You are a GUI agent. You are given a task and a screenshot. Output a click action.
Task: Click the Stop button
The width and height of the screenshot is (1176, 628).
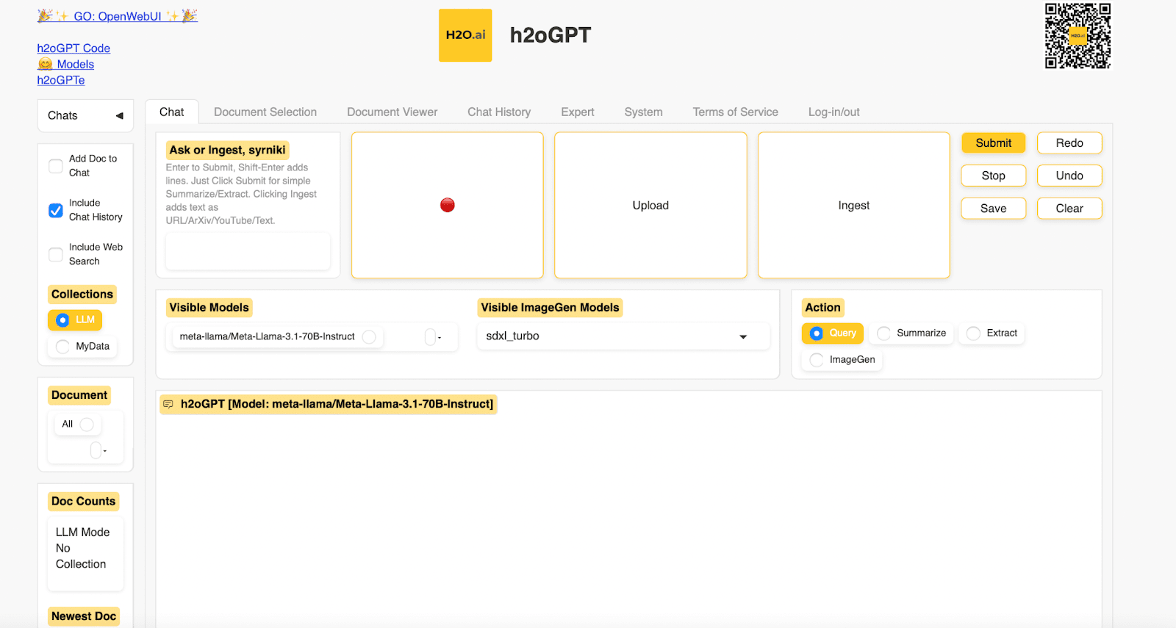pyautogui.click(x=993, y=176)
